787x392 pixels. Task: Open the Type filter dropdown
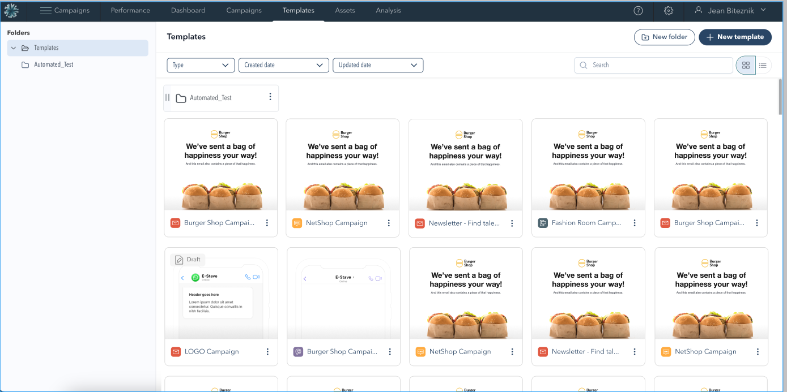click(x=201, y=66)
